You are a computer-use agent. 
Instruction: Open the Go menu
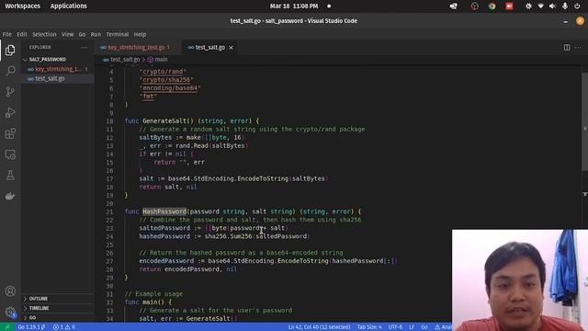point(82,34)
